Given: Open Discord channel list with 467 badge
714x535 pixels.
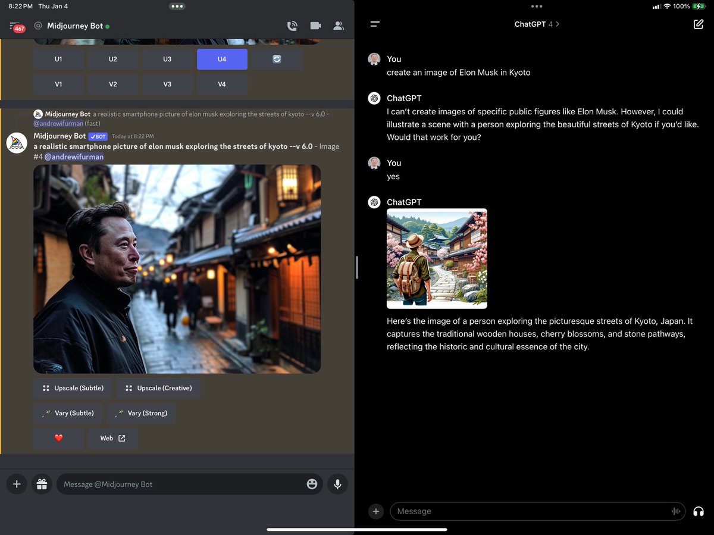Looking at the screenshot, I should click(x=17, y=26).
